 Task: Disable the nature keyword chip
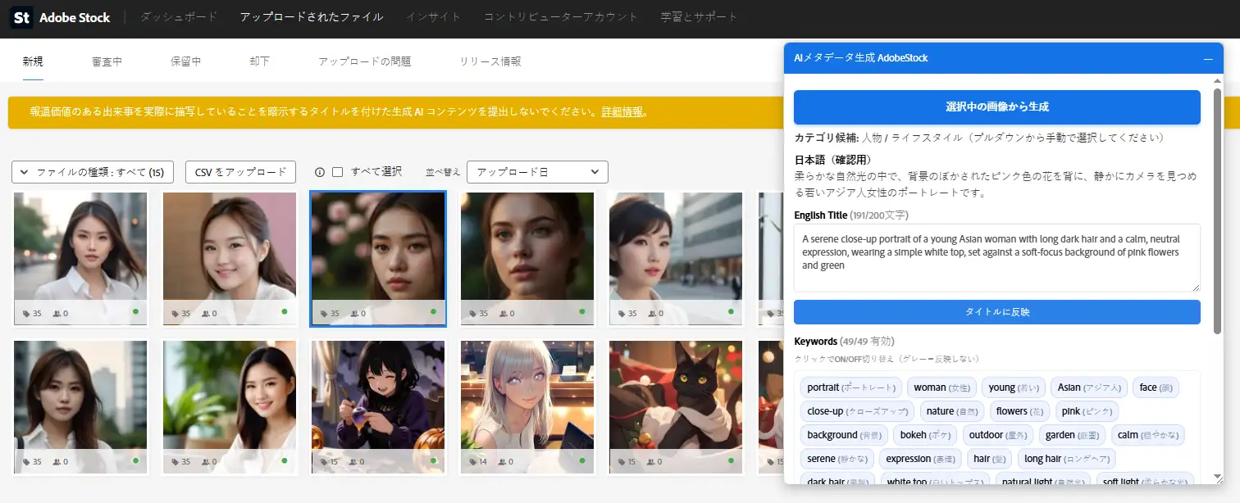tap(951, 411)
